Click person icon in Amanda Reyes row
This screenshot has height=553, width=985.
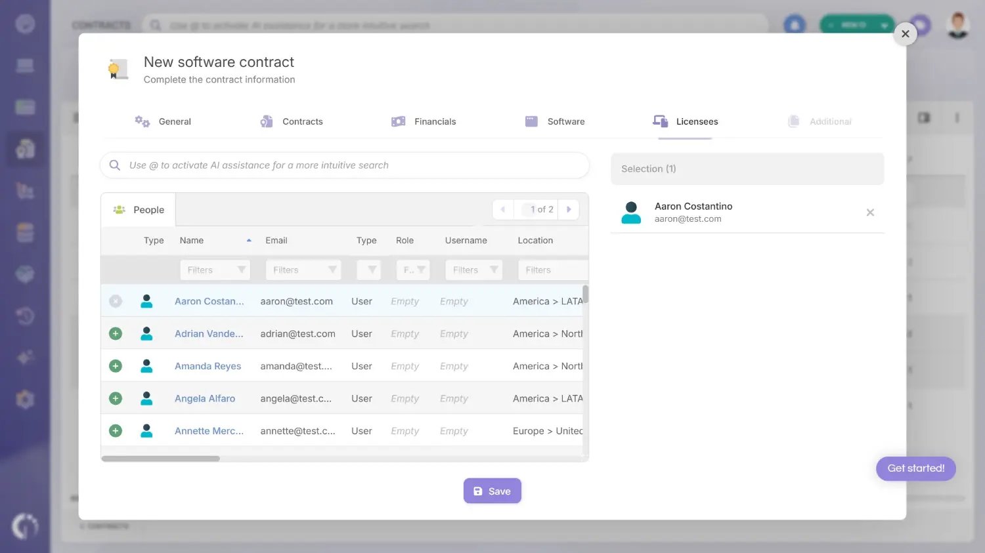(x=146, y=366)
